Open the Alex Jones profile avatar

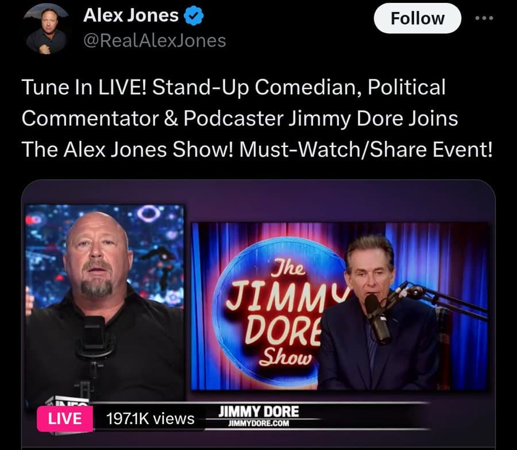(46, 30)
